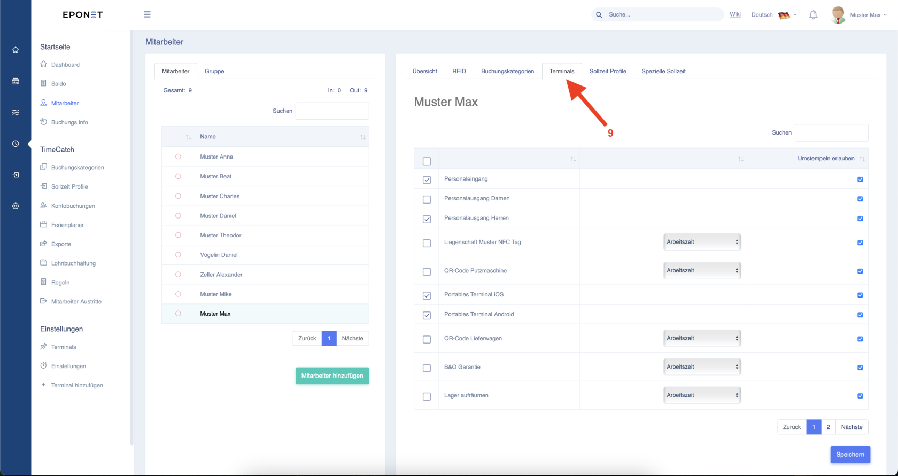
Task: Check the Personalausgang Damen checkbox
Action: [427, 199]
